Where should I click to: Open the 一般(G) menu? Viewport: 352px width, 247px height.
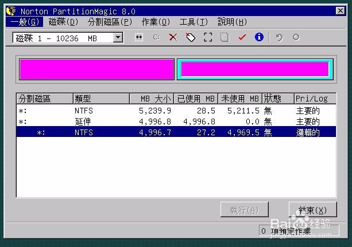[25, 22]
